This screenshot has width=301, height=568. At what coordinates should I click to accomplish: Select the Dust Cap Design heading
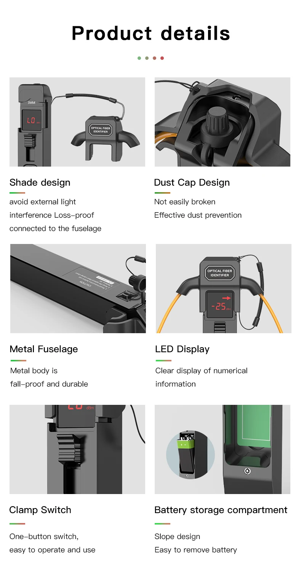point(192,182)
